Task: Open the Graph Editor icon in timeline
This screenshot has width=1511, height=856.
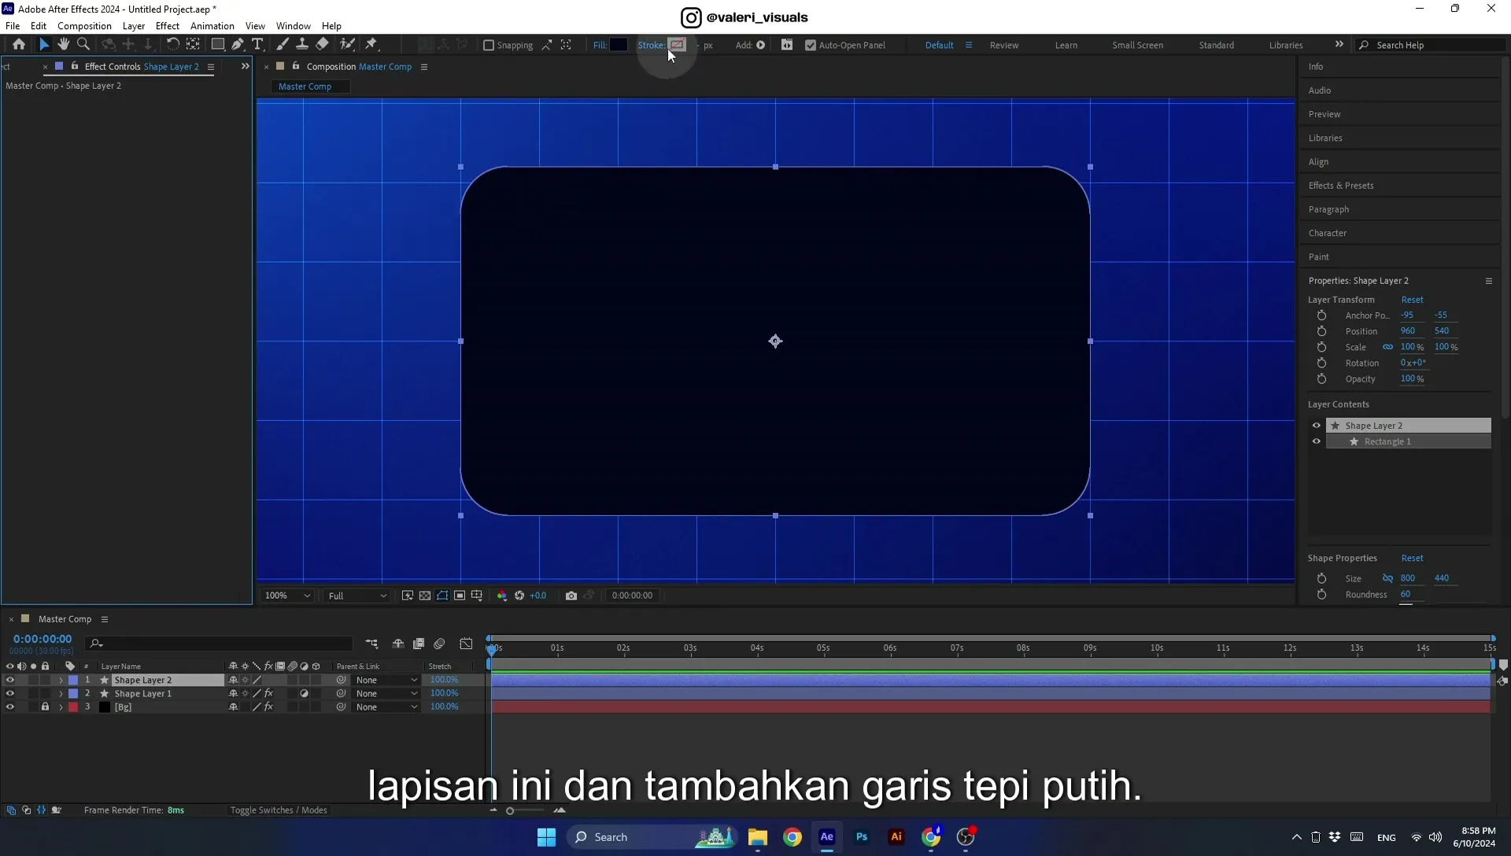Action: point(467,644)
